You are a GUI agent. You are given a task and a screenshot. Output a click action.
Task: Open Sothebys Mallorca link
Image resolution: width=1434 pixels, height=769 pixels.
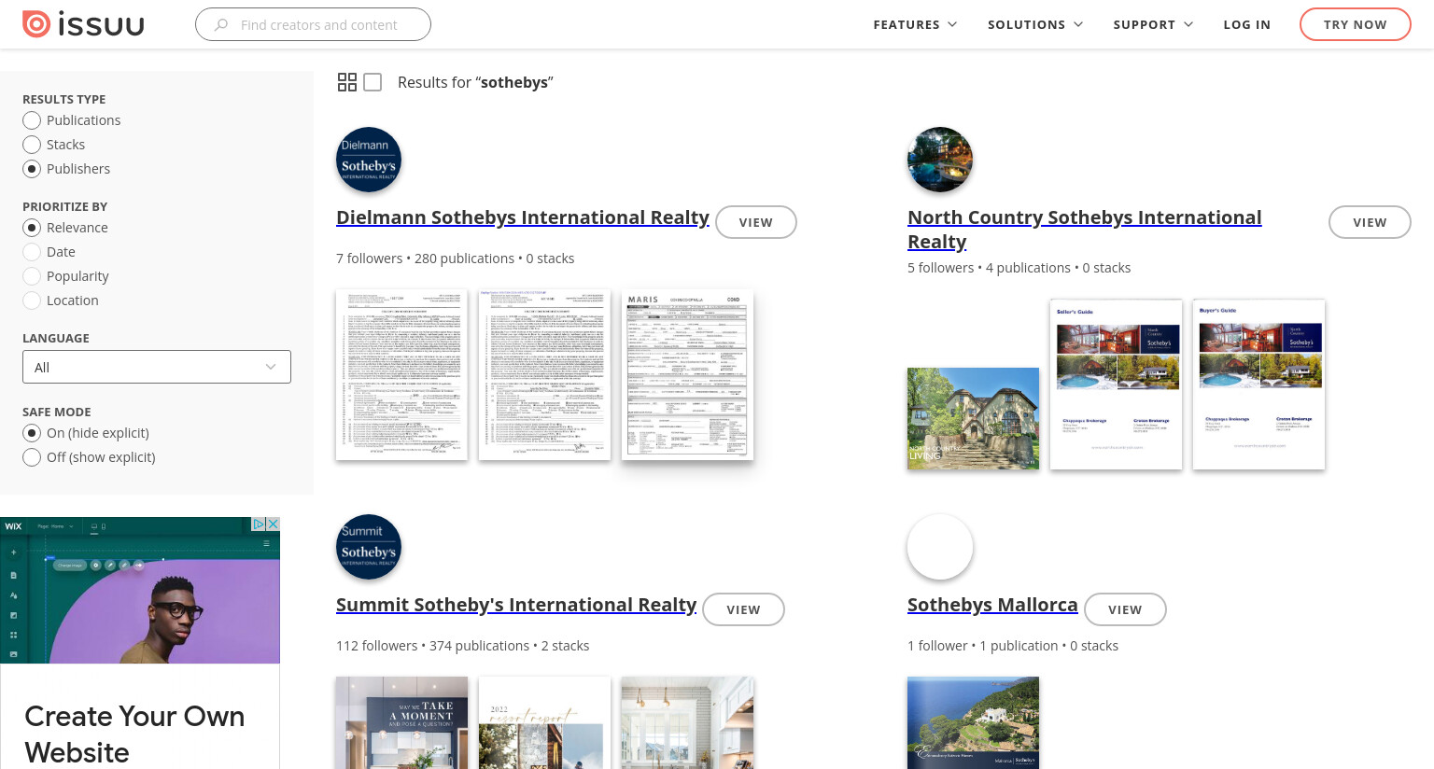tap(992, 605)
